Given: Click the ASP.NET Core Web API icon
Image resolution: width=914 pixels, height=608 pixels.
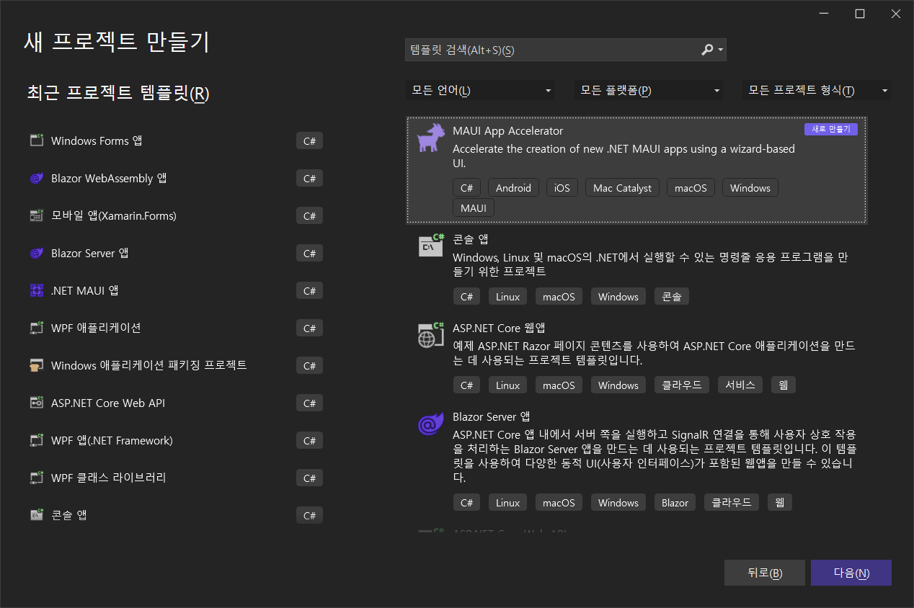Looking at the screenshot, I should [37, 403].
